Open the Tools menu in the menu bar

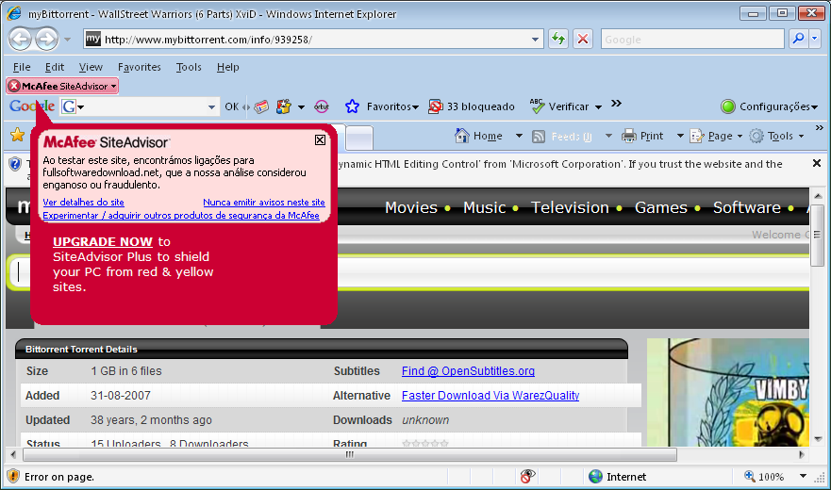[x=189, y=67]
